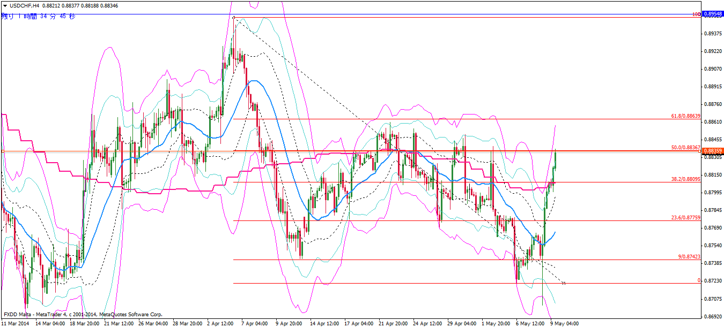This screenshot has width=724, height=328.
Task: Click the 2 Apr 12:00 time axis label
Action: (x=221, y=323)
